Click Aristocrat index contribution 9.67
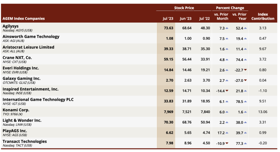The image size is (280, 152). [262, 49]
